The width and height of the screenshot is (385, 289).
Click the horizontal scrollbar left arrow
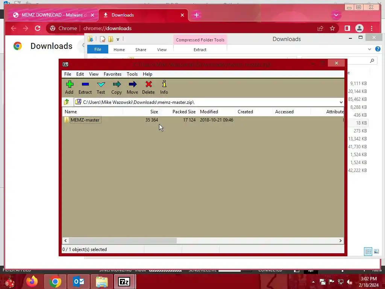point(65,240)
